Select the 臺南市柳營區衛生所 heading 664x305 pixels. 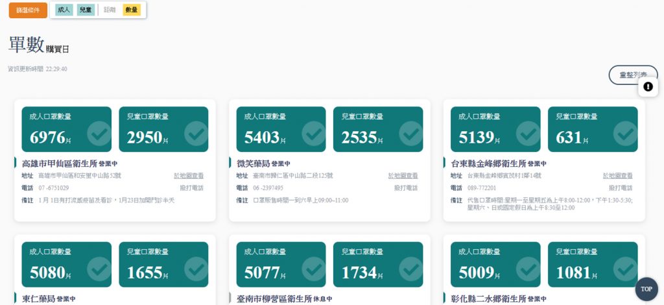274,299
